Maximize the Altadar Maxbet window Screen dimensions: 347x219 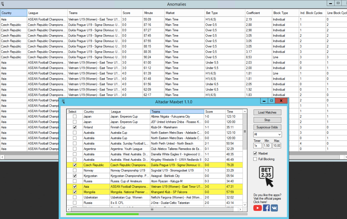tap(272, 101)
